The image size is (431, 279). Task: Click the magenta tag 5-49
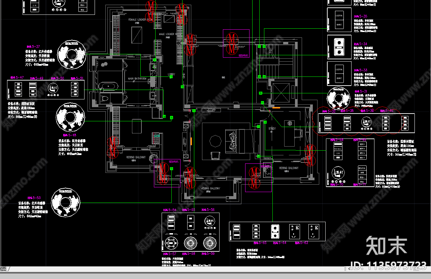tap(37, 78)
